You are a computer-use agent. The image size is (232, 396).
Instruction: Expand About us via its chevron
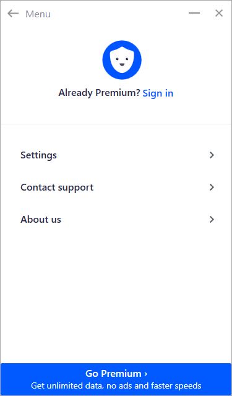[212, 220]
